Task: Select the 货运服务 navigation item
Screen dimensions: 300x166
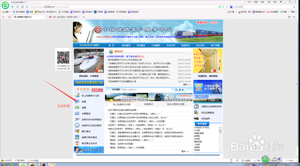Action: (x=141, y=45)
